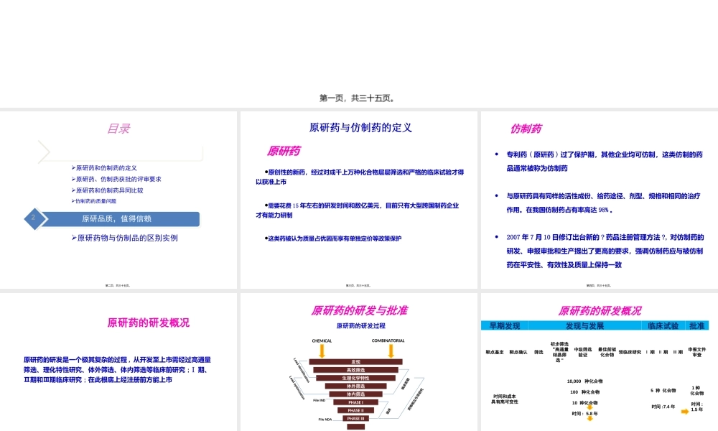Click the bullet 仿制药的质量问题 in contents
The width and height of the screenshot is (718, 431).
pos(95,202)
